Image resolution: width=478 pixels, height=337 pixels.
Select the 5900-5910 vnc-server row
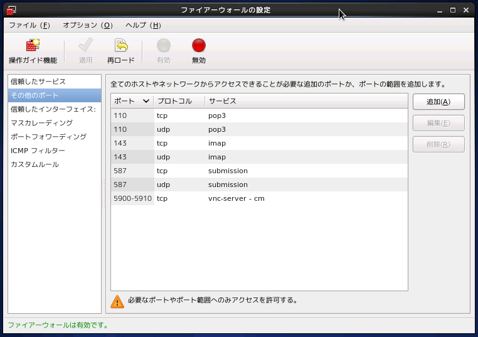260,198
